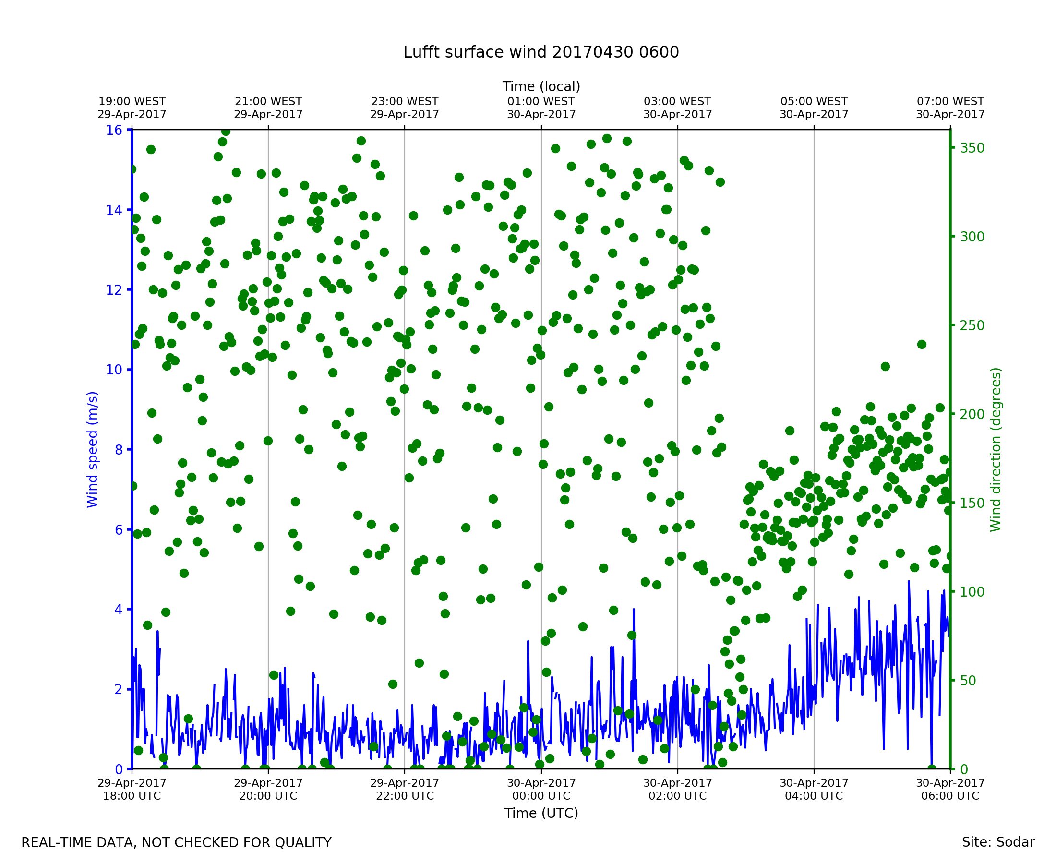This screenshot has height=864, width=1056.
Task: Click the '00:00 UTC 30-Apr-2017' tick label
Action: (541, 790)
